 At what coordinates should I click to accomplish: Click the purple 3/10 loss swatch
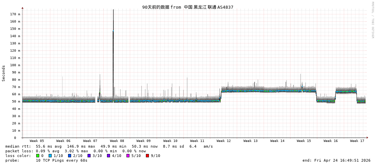pyautogui.click(x=89, y=156)
